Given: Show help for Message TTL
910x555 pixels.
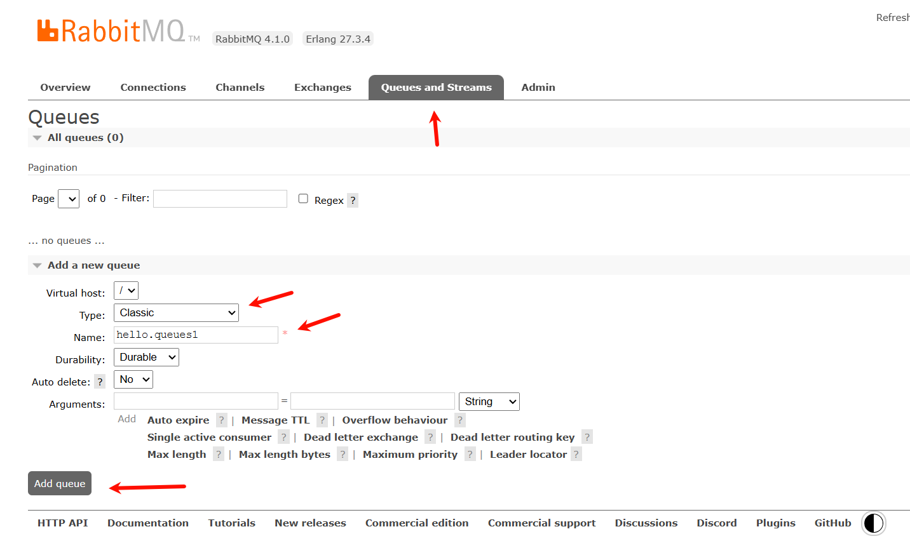Looking at the screenshot, I should 322,420.
